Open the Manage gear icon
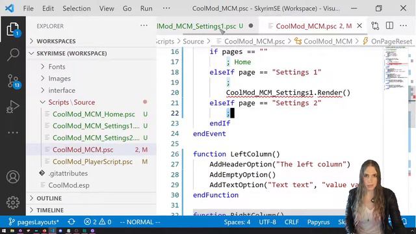 point(13,203)
